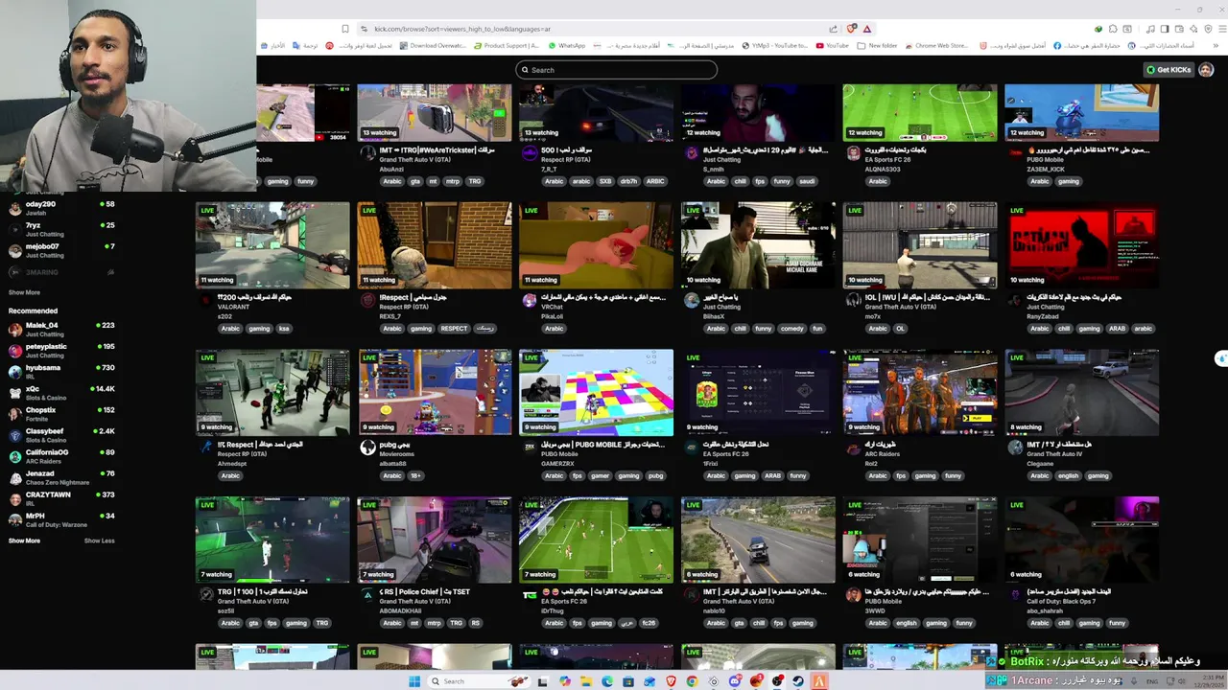
Task: Click the Brave rewards triangle icon
Action: (x=867, y=29)
